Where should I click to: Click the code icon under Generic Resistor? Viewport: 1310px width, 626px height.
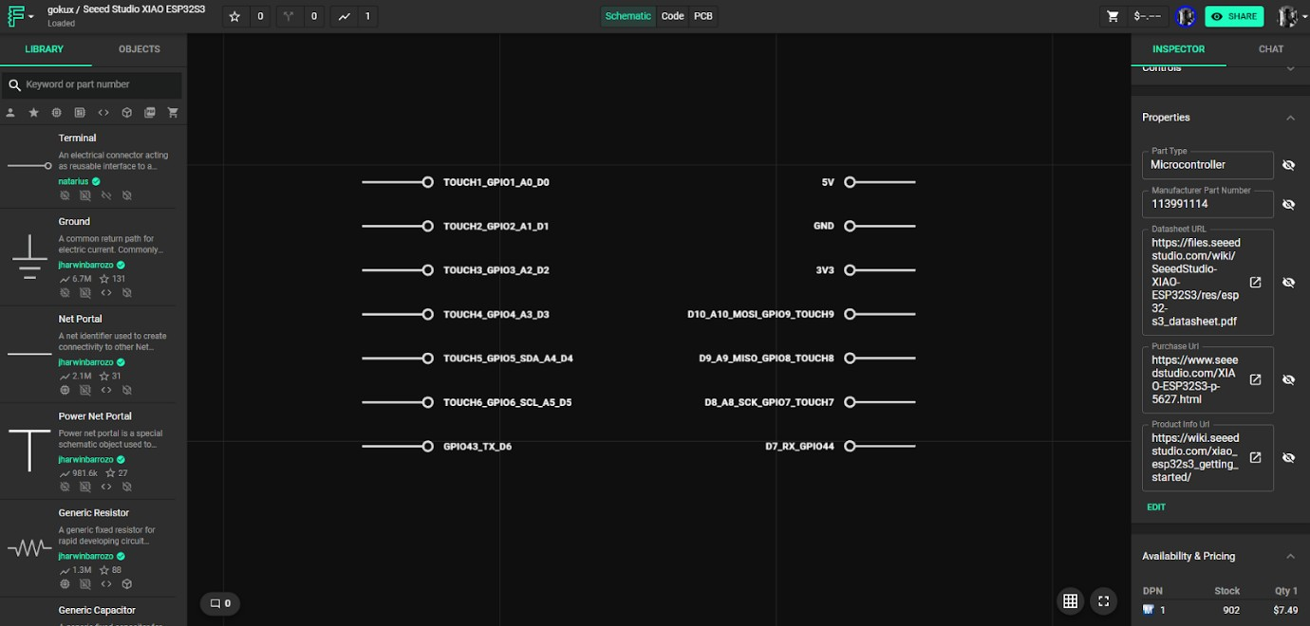pyautogui.click(x=106, y=584)
